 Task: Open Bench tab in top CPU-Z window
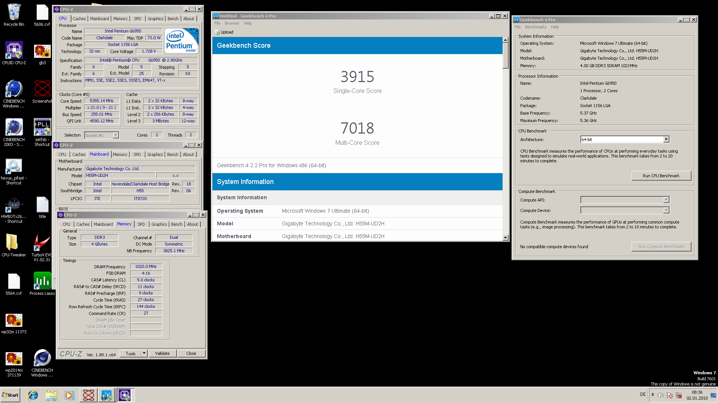click(173, 19)
